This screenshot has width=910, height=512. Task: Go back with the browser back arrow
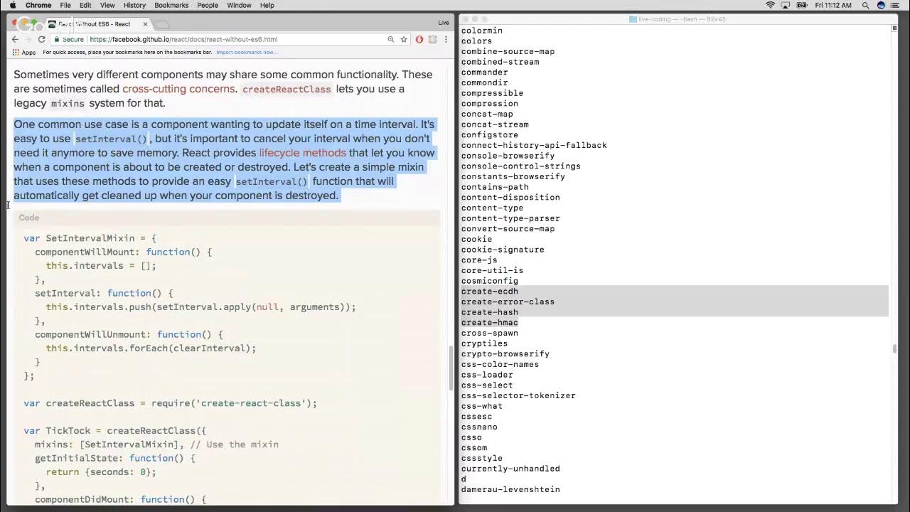pos(15,39)
